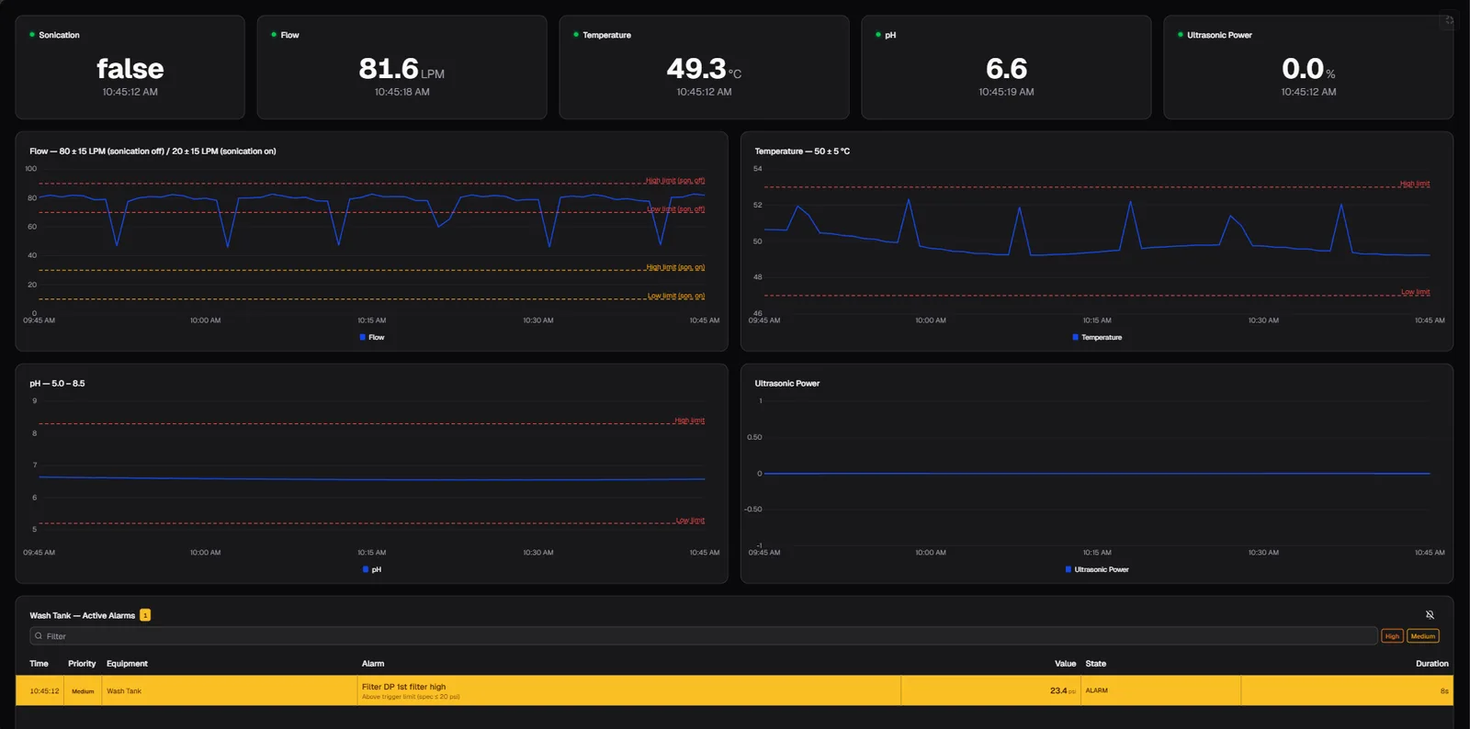This screenshot has height=729, width=1470.
Task: Click the green status dot beside Sonication
Action: click(x=32, y=35)
